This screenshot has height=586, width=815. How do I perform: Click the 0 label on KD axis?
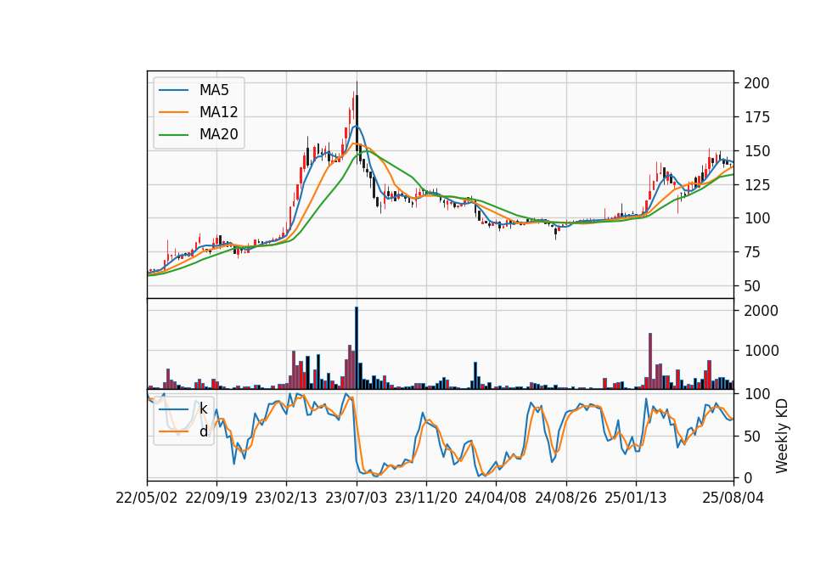coord(749,478)
